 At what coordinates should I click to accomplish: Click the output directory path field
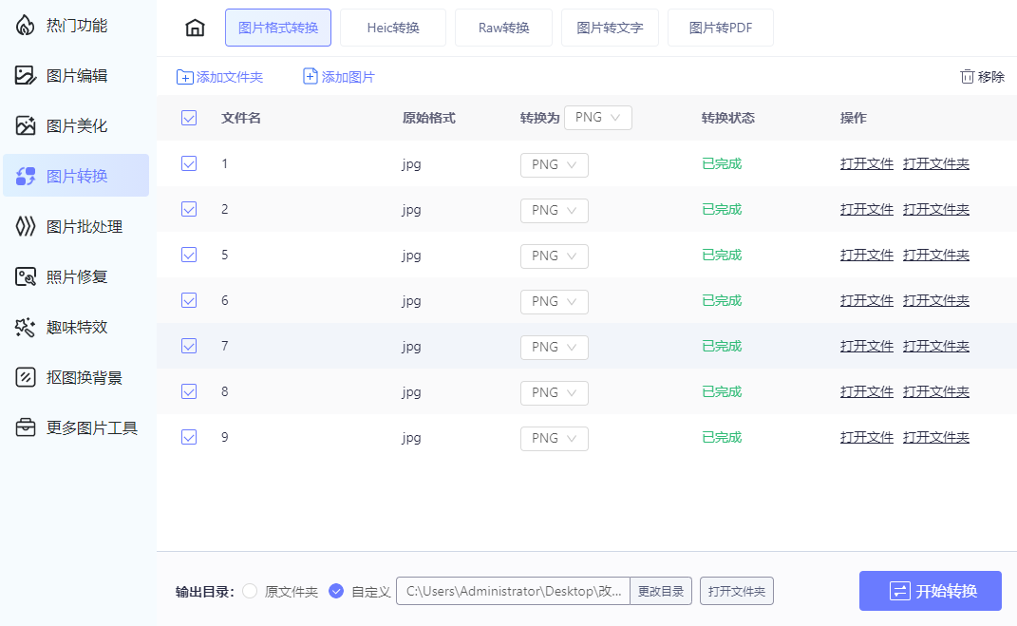click(x=513, y=591)
